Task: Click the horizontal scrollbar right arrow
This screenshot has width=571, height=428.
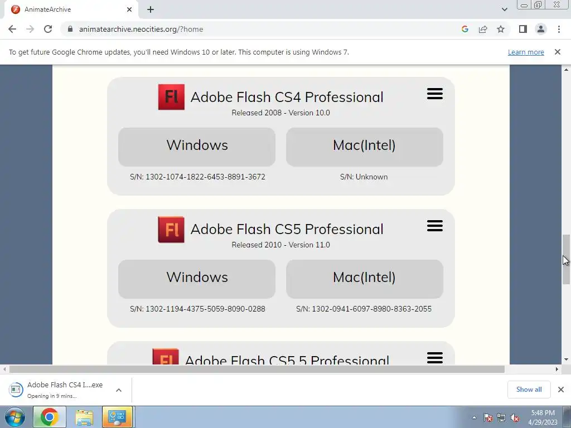Action: pyautogui.click(x=557, y=369)
